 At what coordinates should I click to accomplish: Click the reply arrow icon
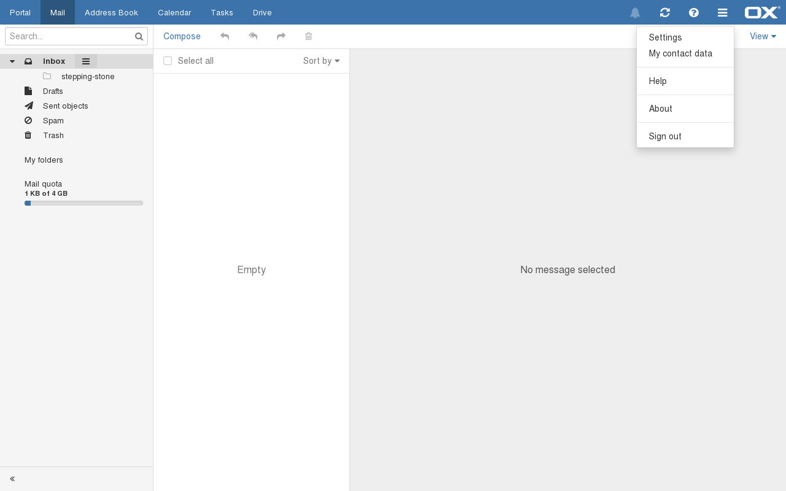pyautogui.click(x=225, y=36)
